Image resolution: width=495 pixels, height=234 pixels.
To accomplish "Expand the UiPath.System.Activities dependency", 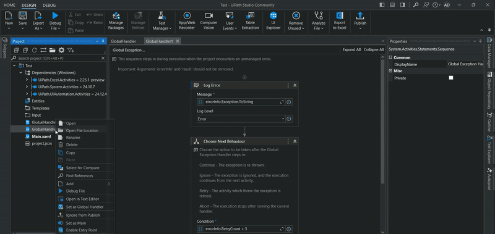I will (27, 86).
